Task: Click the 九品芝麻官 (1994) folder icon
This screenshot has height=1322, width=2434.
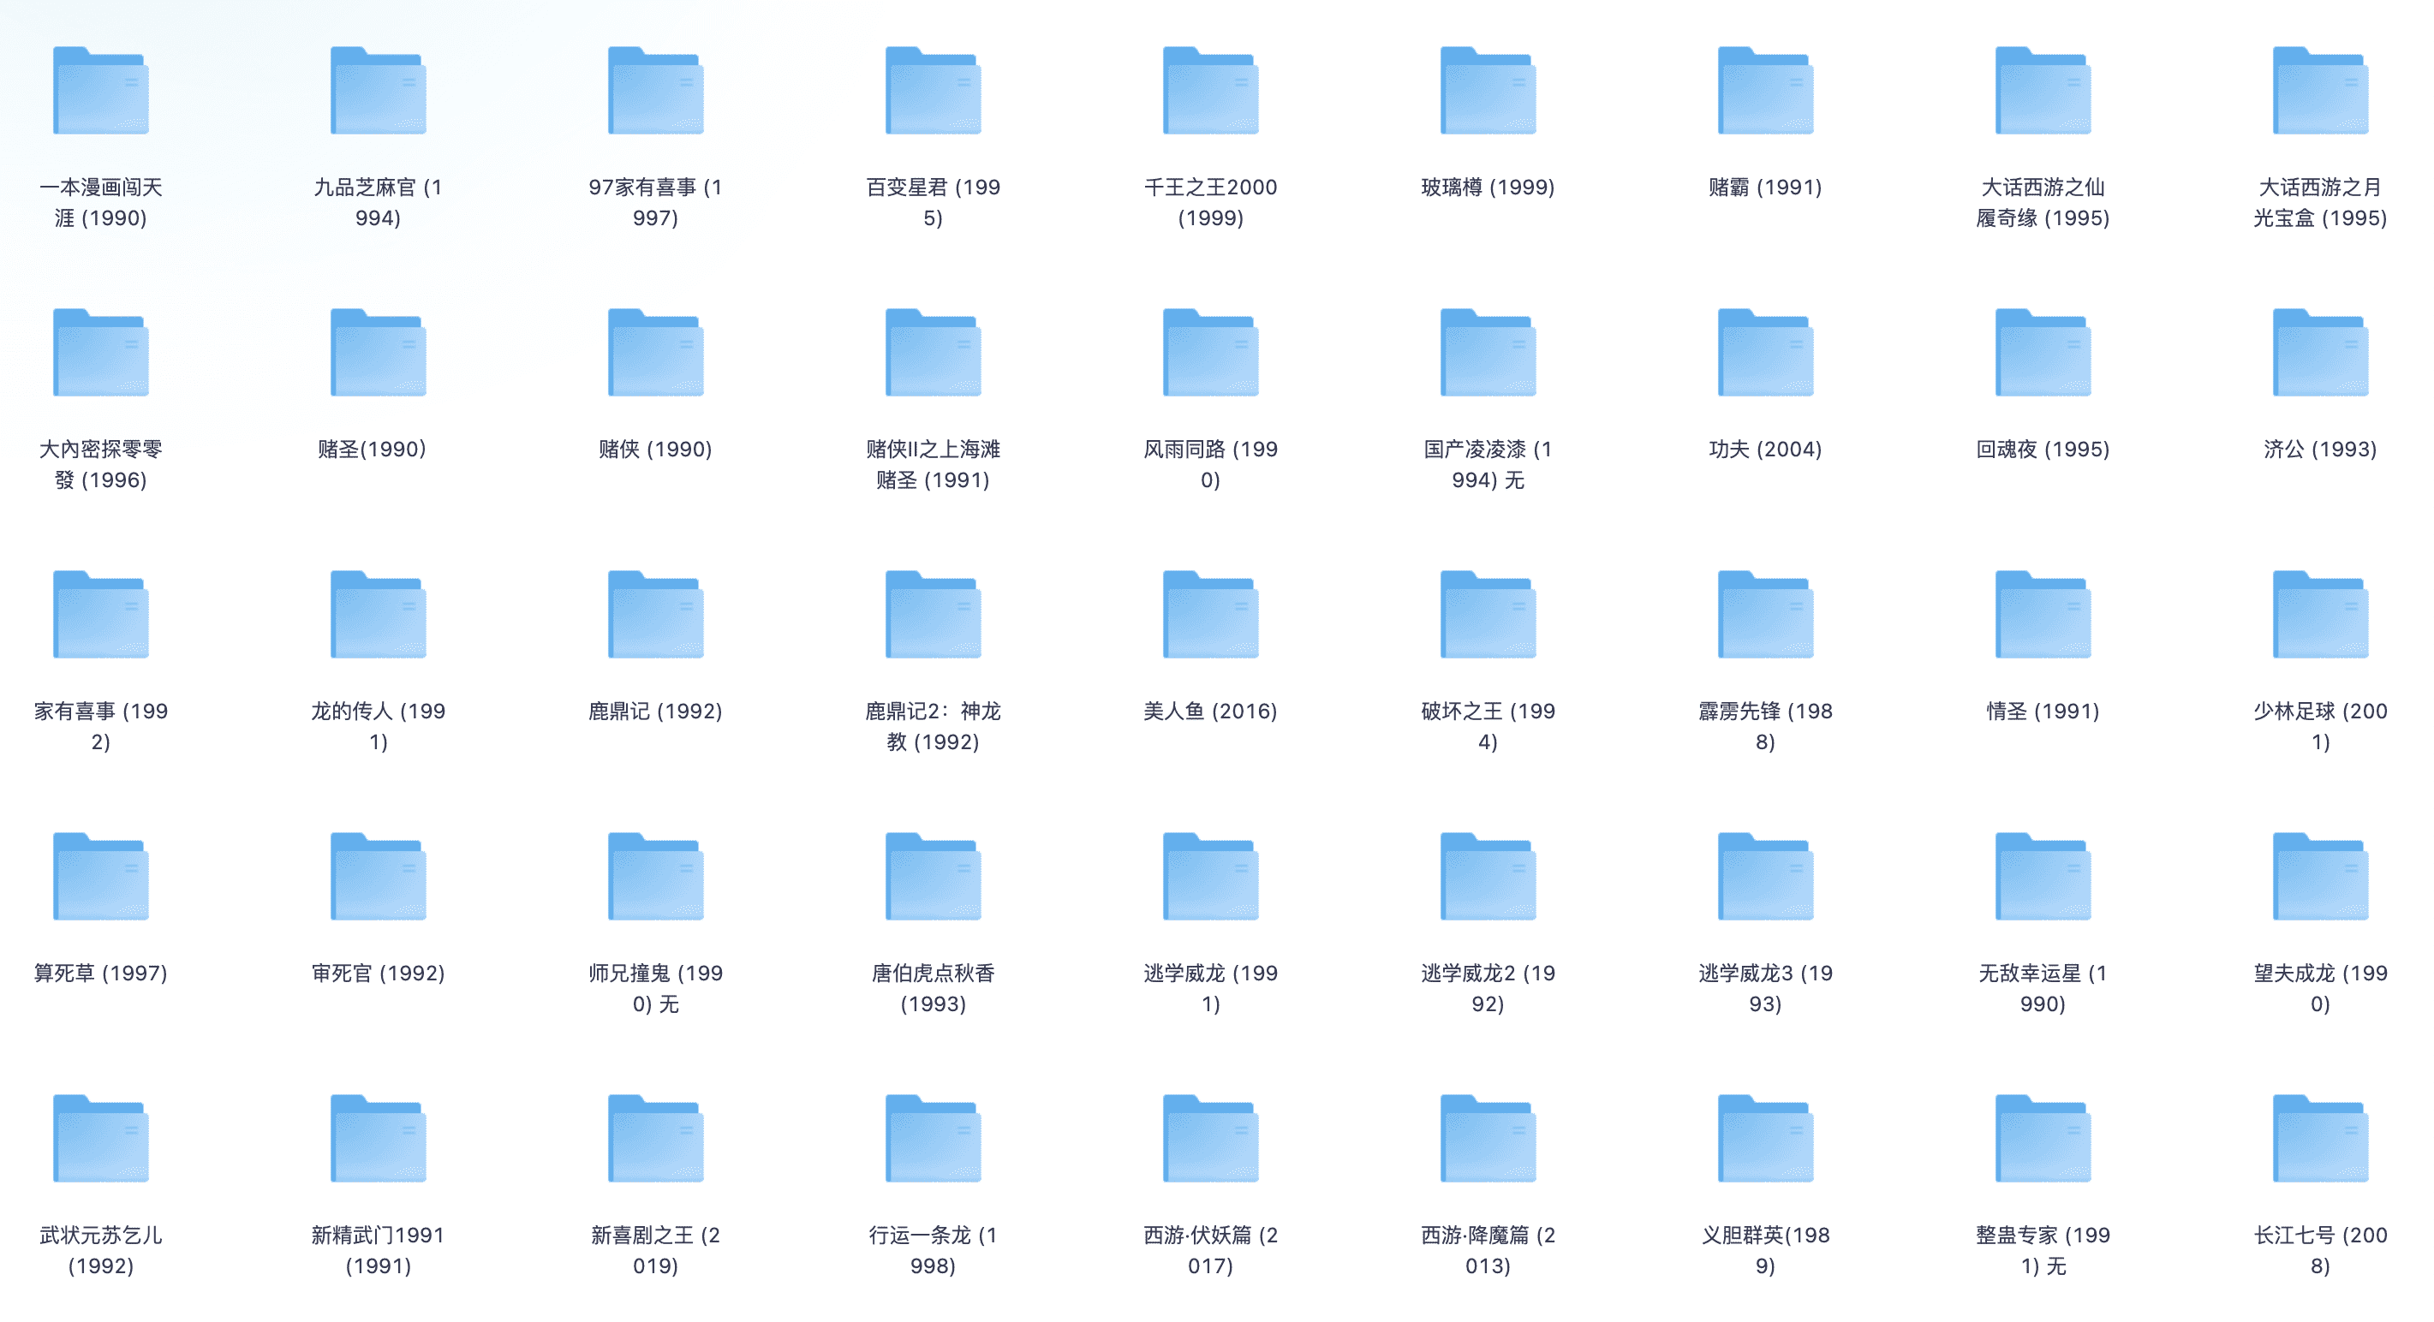Action: click(378, 91)
